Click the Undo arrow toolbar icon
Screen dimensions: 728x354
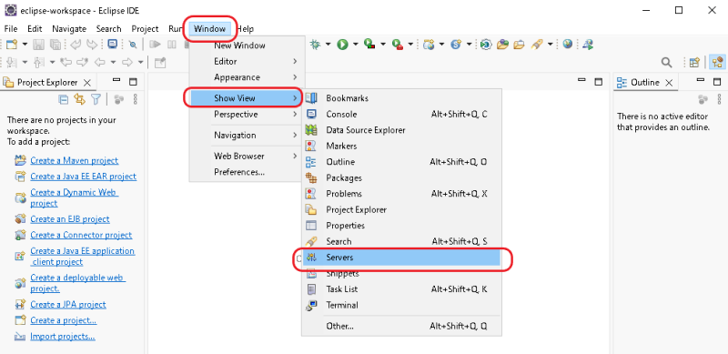tap(76, 45)
